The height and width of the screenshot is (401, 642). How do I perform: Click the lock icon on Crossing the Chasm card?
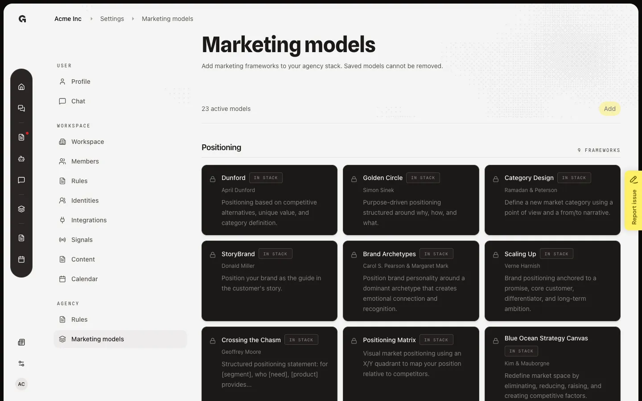[213, 341]
